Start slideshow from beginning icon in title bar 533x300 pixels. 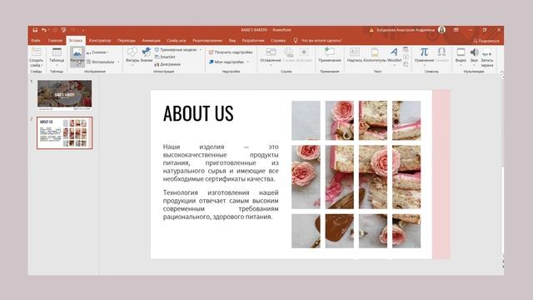63,30
